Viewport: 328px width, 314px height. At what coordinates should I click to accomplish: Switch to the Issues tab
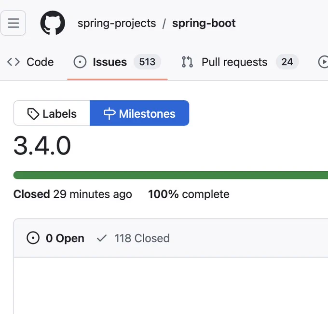117,62
